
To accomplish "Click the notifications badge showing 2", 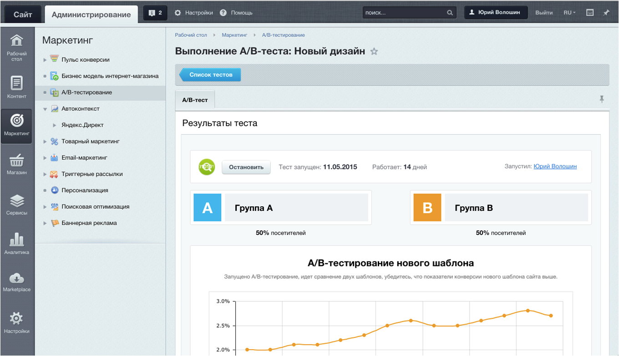I will 155,13.
